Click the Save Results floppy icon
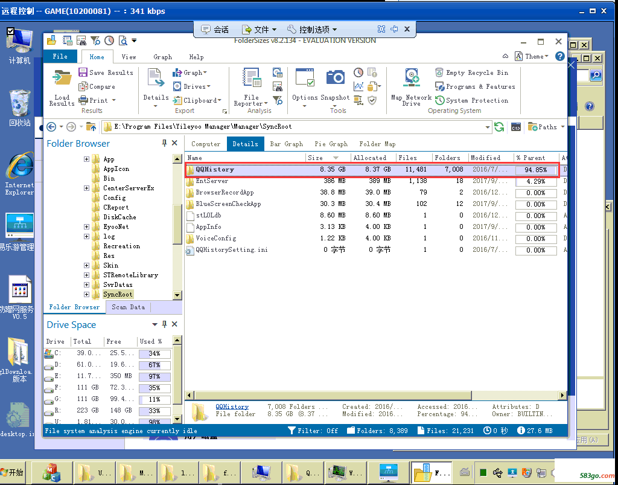This screenshot has height=485, width=618. 83,72
